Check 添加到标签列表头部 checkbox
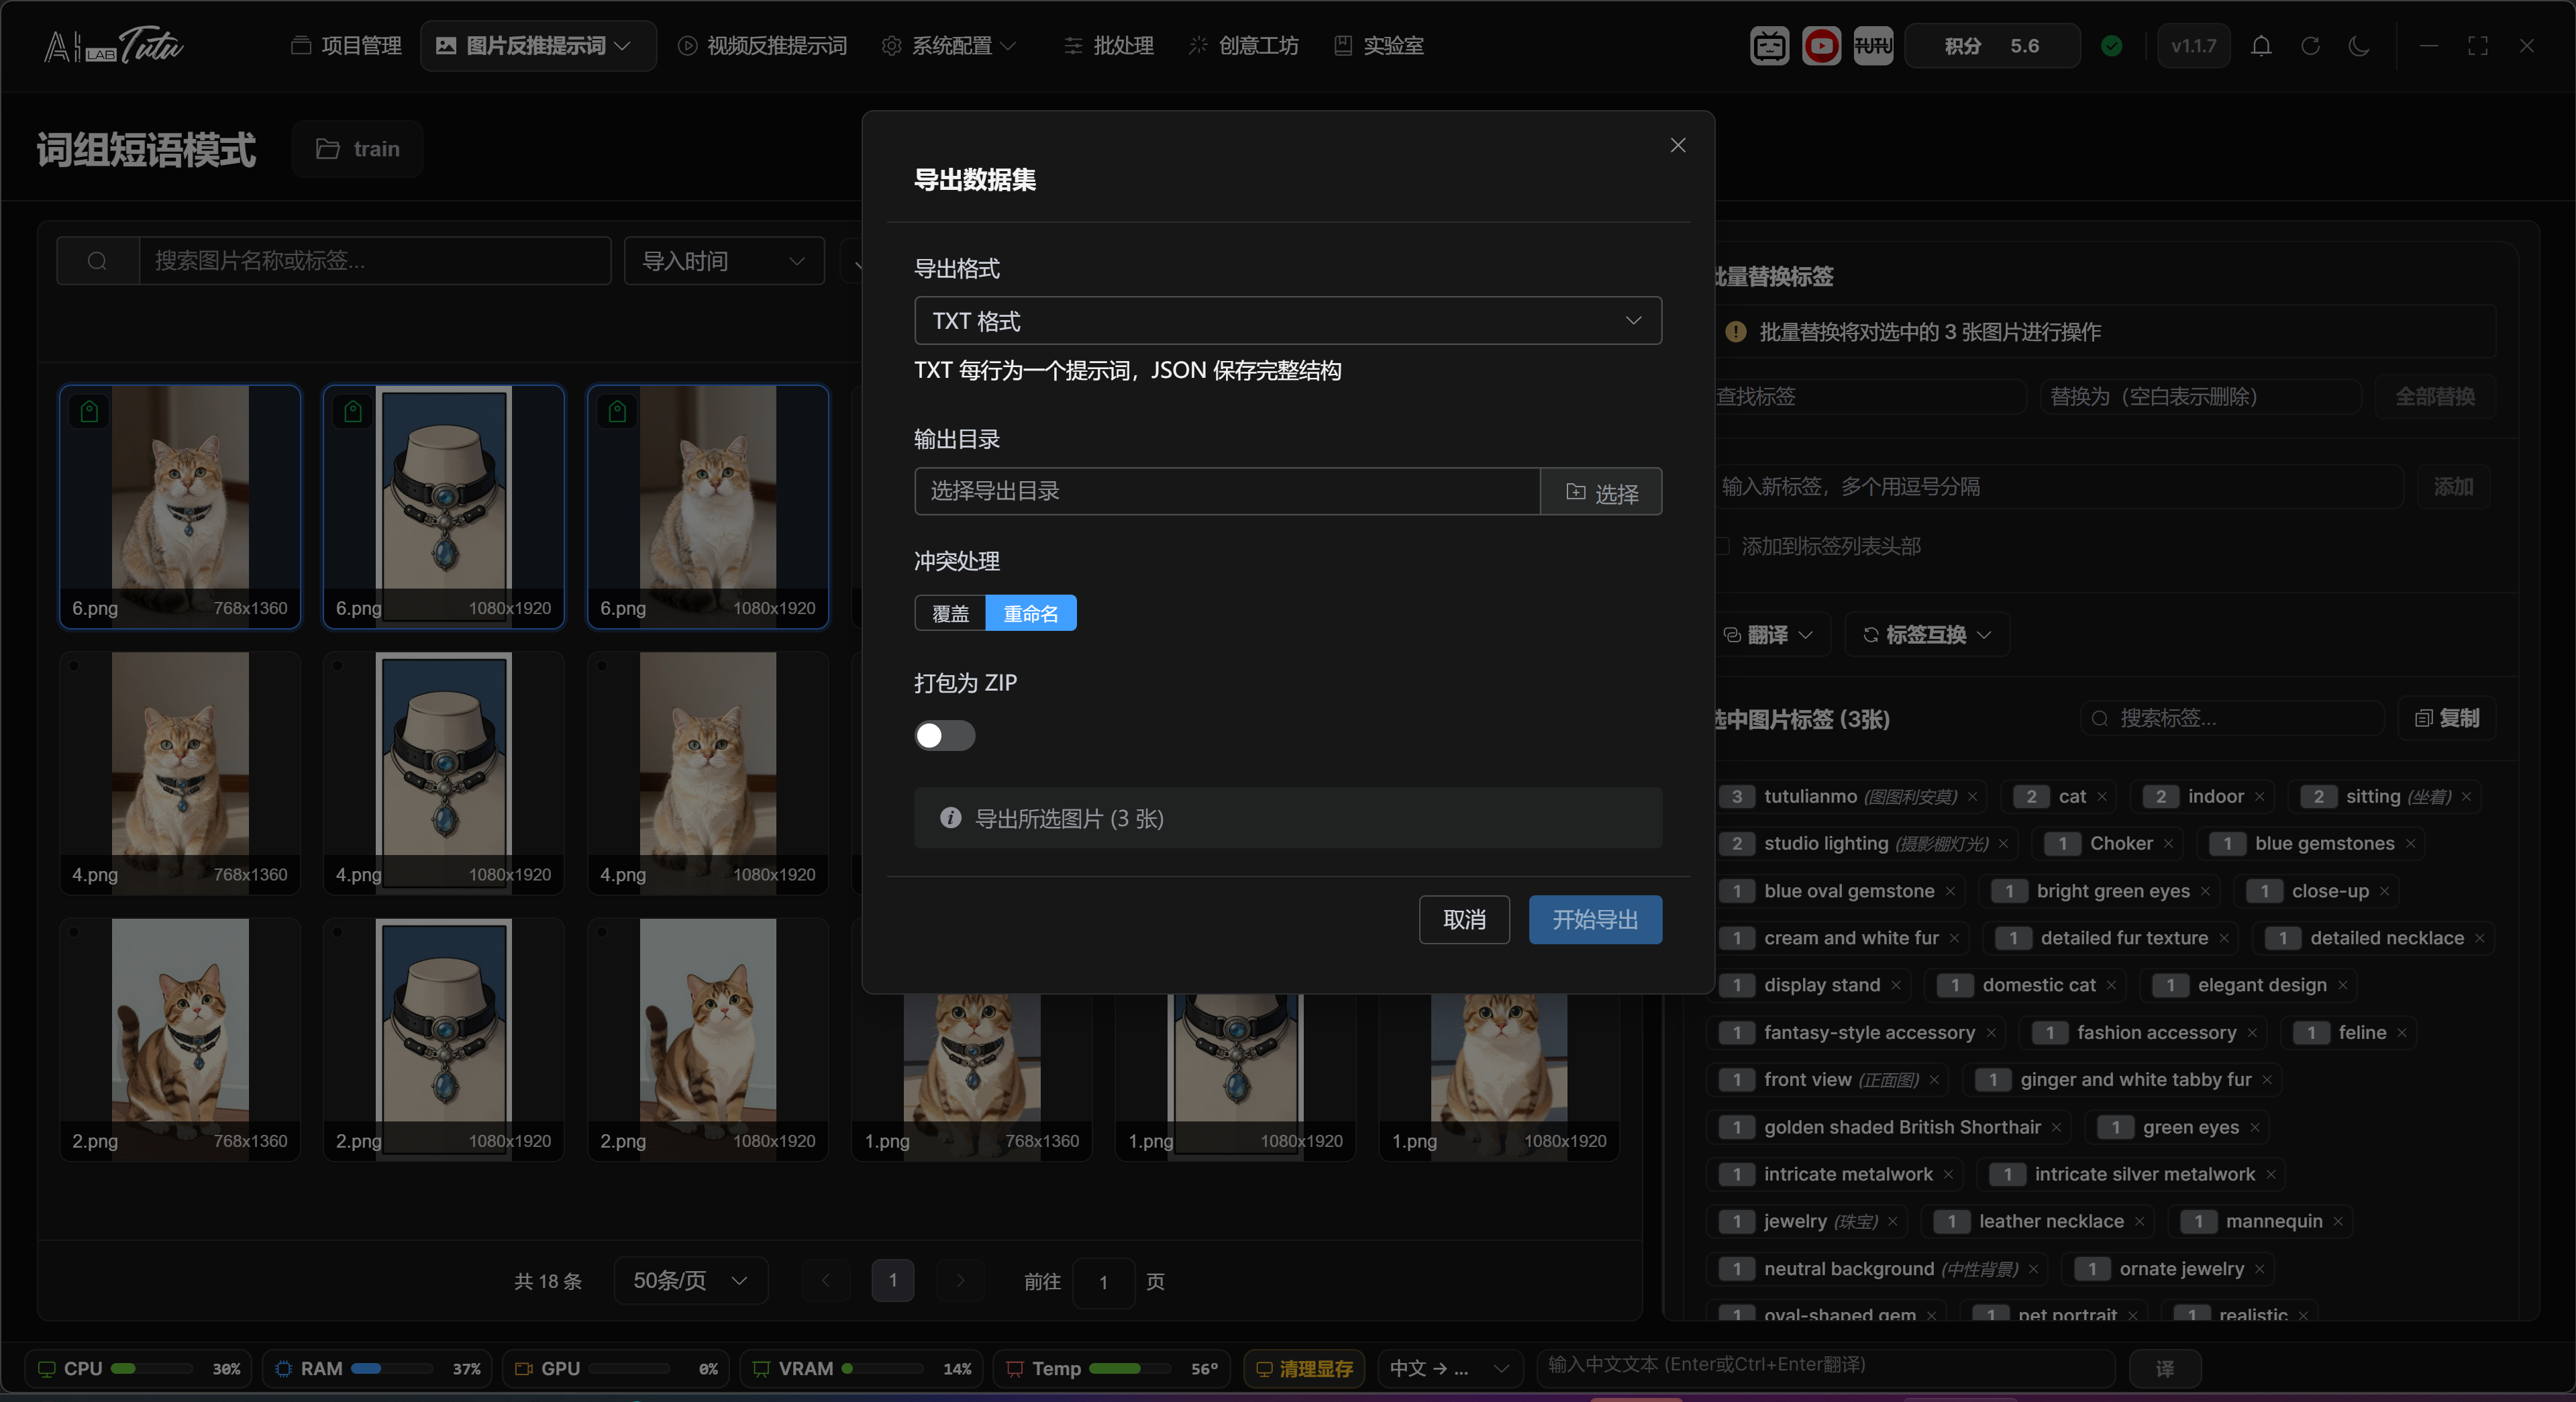 click(x=1721, y=546)
